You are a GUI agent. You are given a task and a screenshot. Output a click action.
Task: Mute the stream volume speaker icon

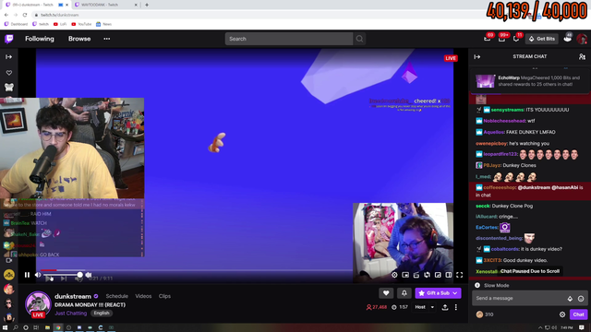click(38, 275)
